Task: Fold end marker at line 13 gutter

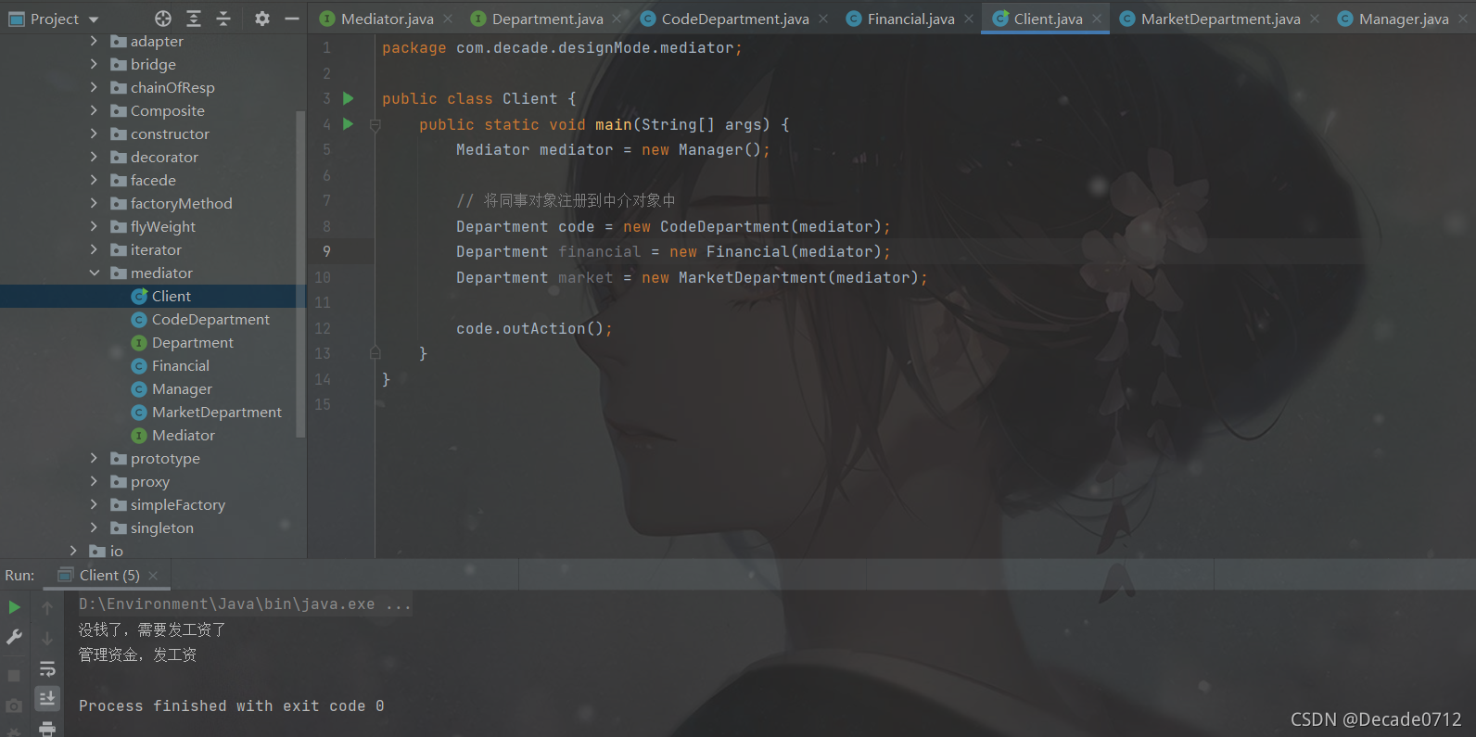Action: (x=375, y=353)
